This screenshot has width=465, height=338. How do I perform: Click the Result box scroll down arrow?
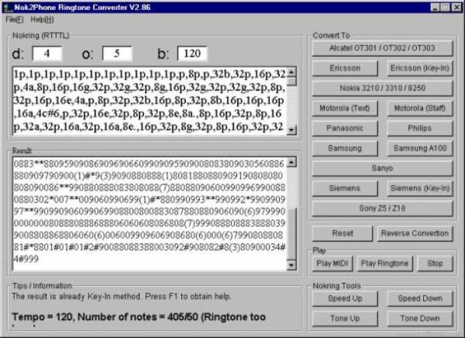click(x=292, y=265)
